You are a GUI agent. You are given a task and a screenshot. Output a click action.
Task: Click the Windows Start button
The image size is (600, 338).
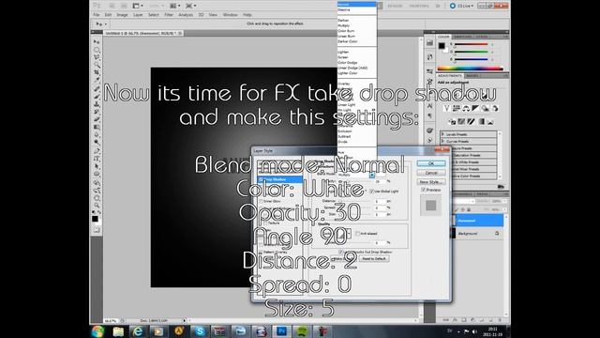click(x=97, y=331)
